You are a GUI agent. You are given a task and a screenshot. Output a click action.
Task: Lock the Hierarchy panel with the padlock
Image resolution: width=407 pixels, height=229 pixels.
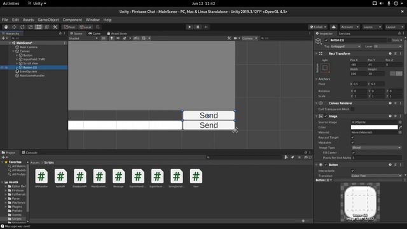[x=60, y=34]
